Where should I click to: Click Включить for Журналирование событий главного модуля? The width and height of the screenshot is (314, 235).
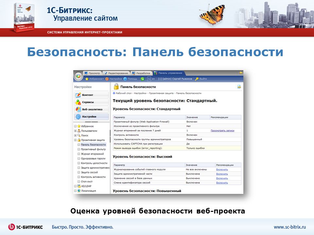coord(222,169)
